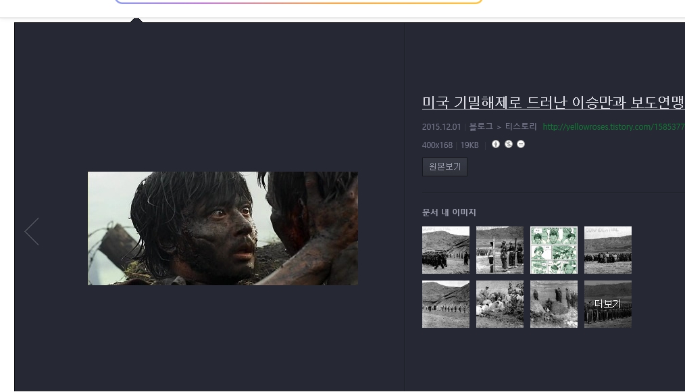
Task: Open thumbnail of soldiers marching by hillside
Action: 446,250
